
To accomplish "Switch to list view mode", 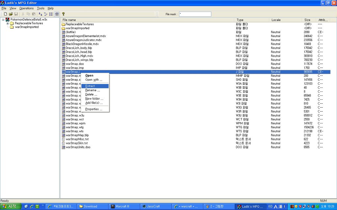I will pyautogui.click(x=51, y=14).
